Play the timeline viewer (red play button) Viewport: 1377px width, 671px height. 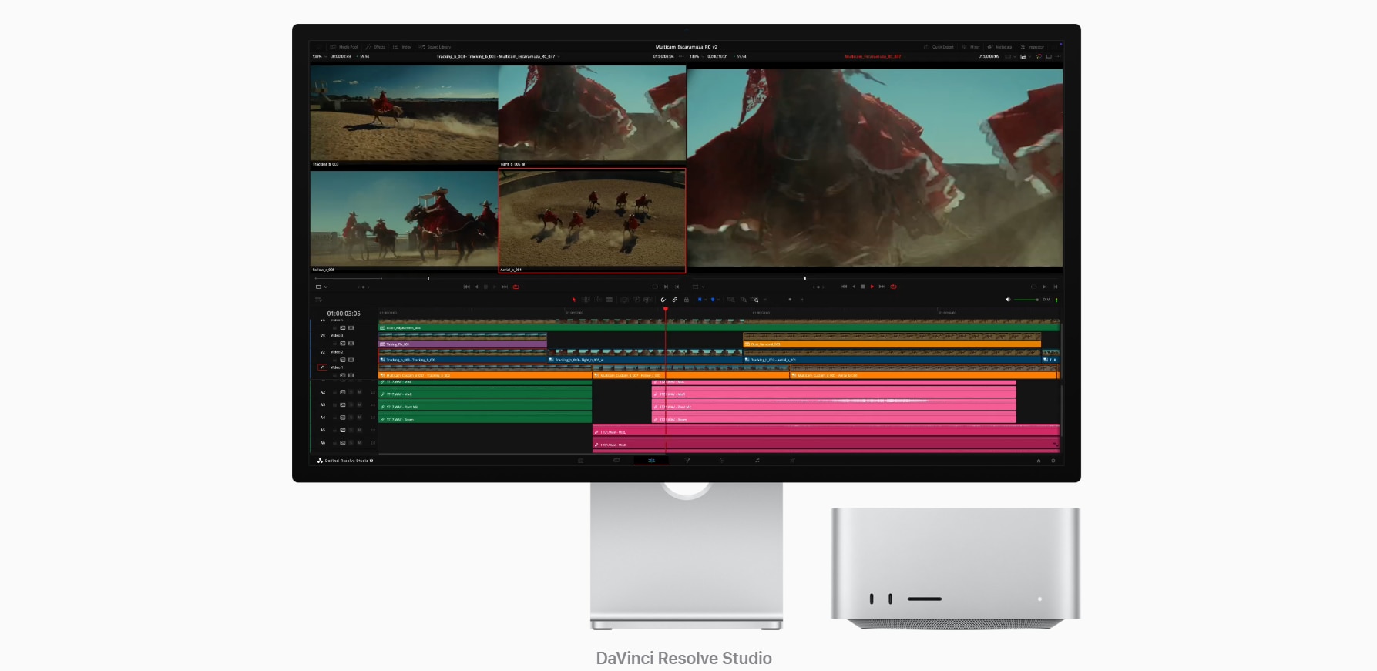[872, 287]
